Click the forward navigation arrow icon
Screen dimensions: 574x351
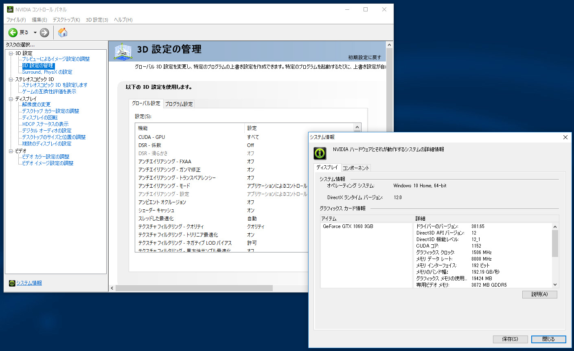coord(44,32)
